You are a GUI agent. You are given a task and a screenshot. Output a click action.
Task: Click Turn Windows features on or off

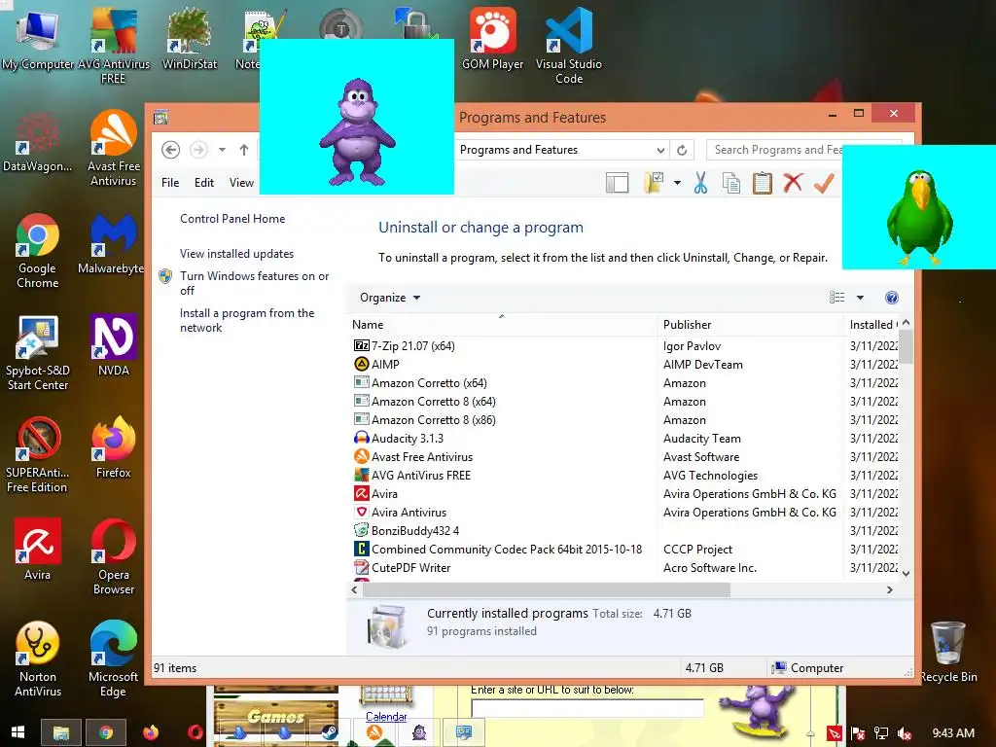click(x=254, y=283)
